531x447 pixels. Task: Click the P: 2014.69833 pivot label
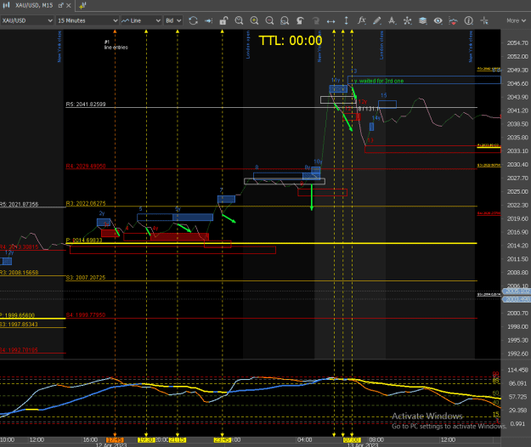[84, 240]
